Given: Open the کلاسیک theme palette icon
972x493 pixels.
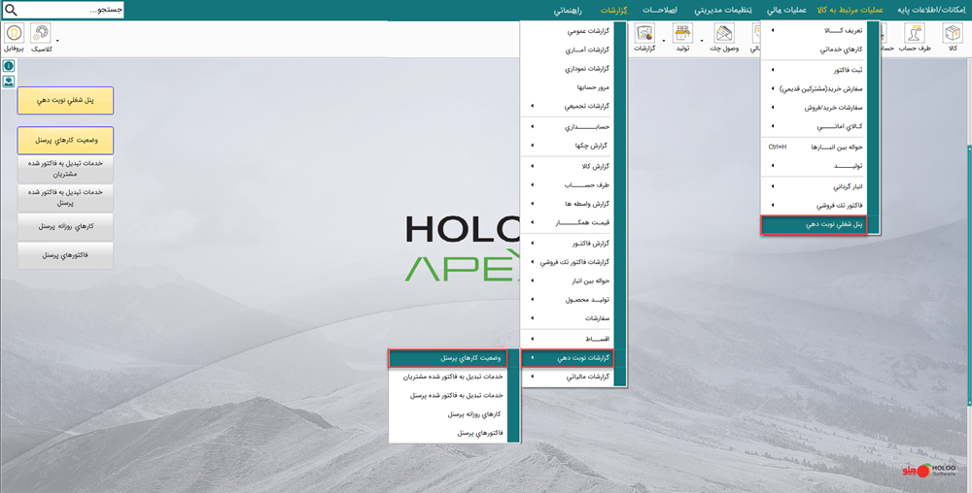Looking at the screenshot, I should [41, 37].
